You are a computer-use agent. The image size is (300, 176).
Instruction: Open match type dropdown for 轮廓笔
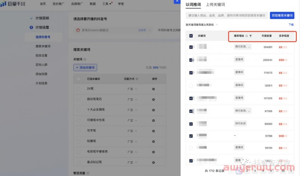(132, 142)
